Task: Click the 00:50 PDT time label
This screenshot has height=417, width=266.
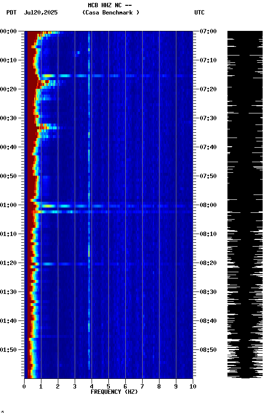Action: click(x=8, y=176)
